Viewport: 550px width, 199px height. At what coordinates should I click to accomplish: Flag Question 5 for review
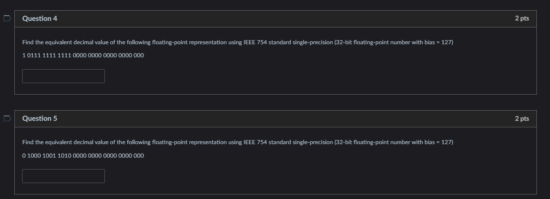point(7,118)
